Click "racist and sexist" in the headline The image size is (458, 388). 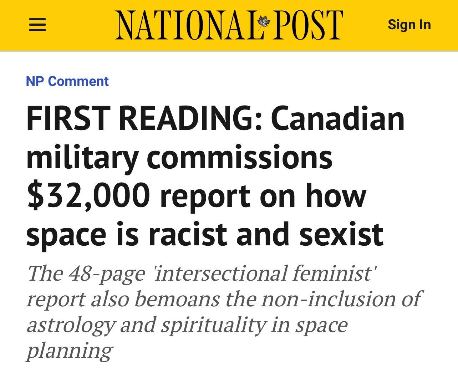264,235
